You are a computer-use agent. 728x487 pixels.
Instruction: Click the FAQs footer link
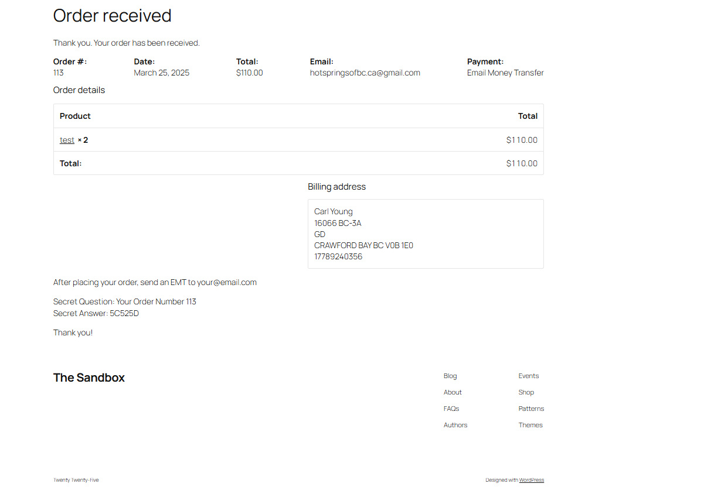coord(451,408)
